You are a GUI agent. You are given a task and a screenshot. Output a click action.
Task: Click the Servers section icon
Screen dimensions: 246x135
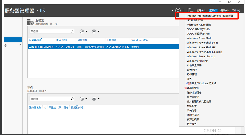click(x=30, y=22)
